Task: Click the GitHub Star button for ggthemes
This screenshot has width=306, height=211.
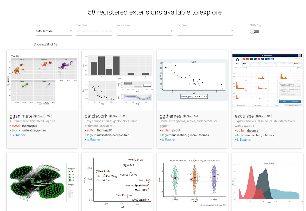Action: pyautogui.click(x=187, y=116)
